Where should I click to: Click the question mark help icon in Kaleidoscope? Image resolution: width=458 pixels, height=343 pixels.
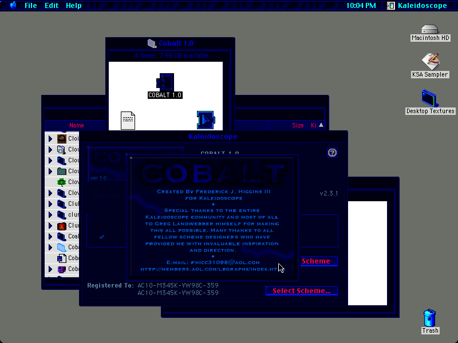tap(332, 153)
